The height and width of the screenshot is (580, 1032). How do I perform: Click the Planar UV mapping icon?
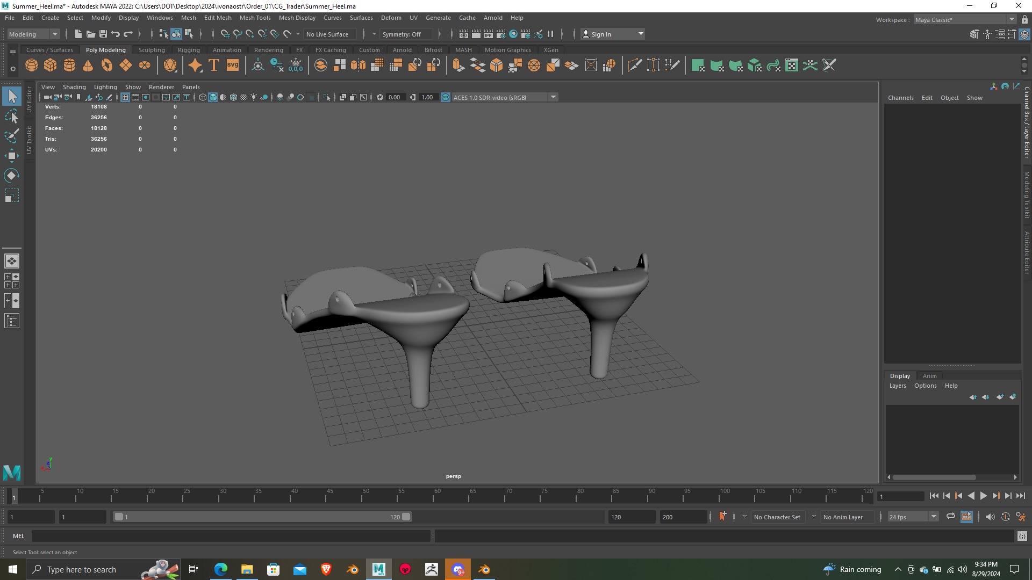point(698,66)
